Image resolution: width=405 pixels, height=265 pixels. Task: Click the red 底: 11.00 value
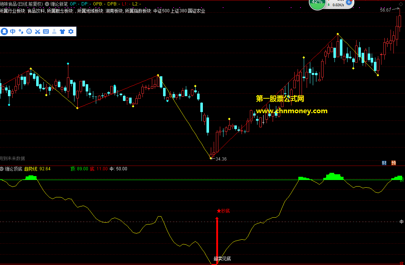click(x=99, y=169)
